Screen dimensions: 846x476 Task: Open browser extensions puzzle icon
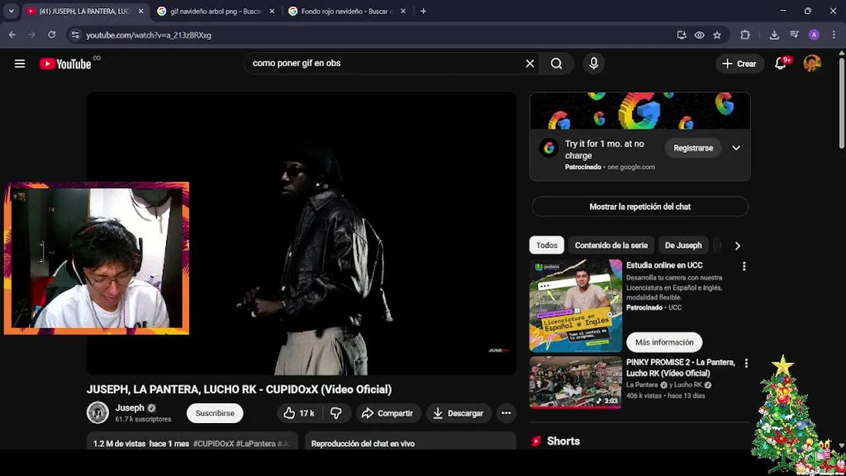[x=745, y=35]
